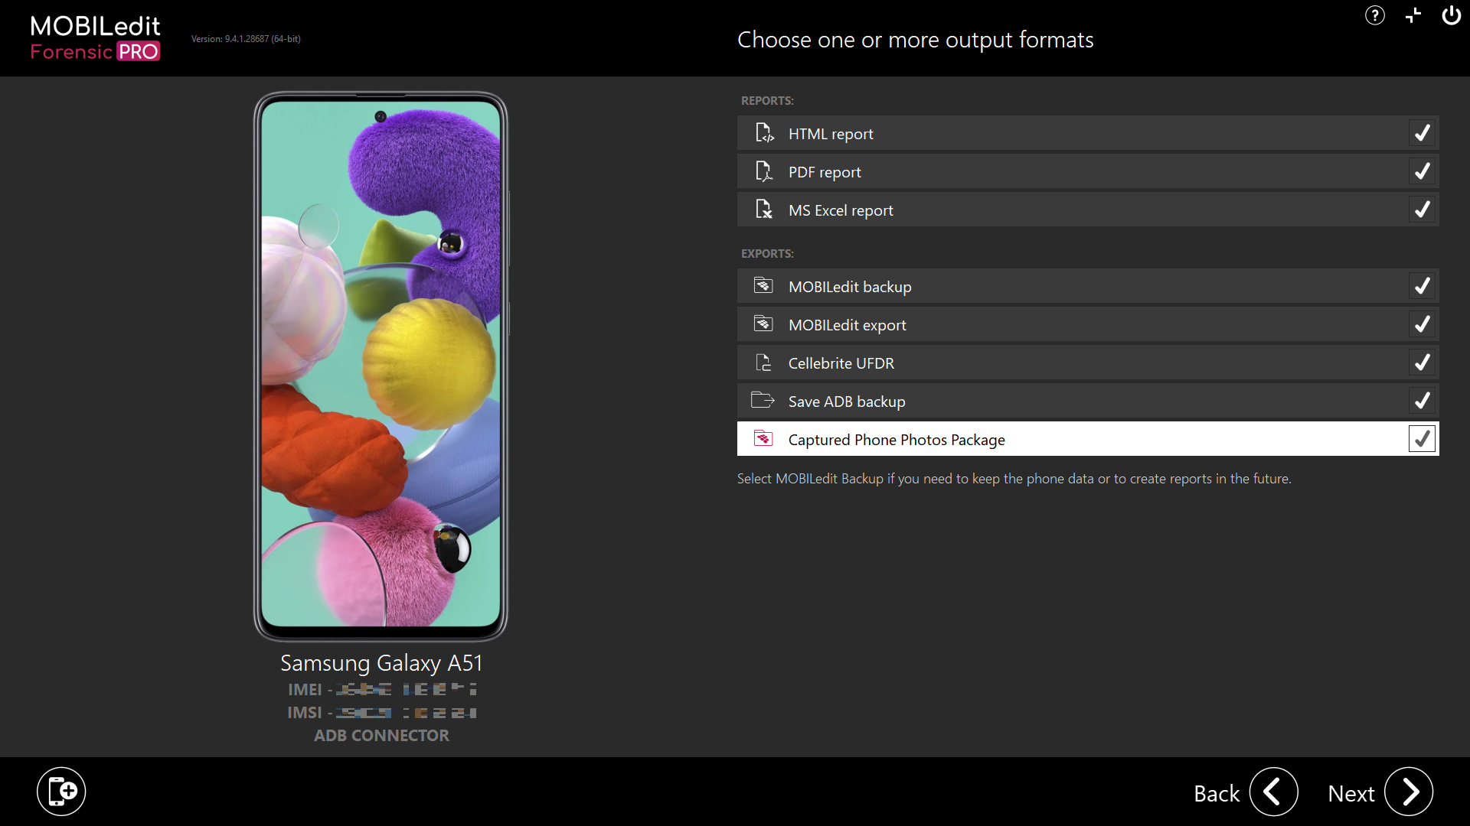Click the MOBILedit Forensic PRO logo
The height and width of the screenshot is (826, 1470).
coord(95,38)
